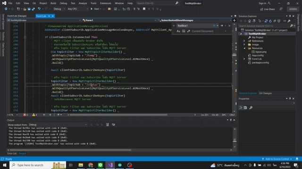Click the Property Pages wrench in Properties

coord(251,108)
